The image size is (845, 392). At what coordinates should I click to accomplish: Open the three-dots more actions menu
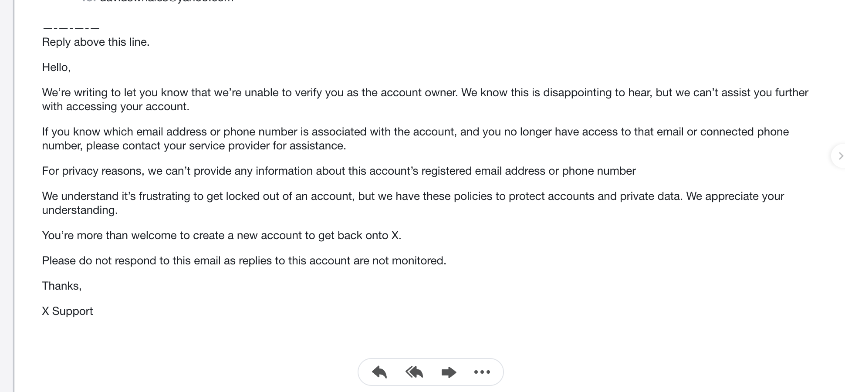pos(482,372)
